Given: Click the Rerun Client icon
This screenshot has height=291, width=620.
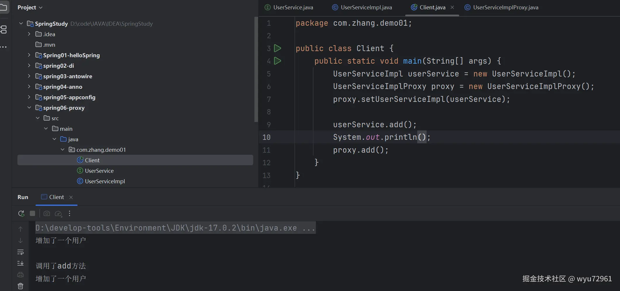Looking at the screenshot, I should pos(21,213).
